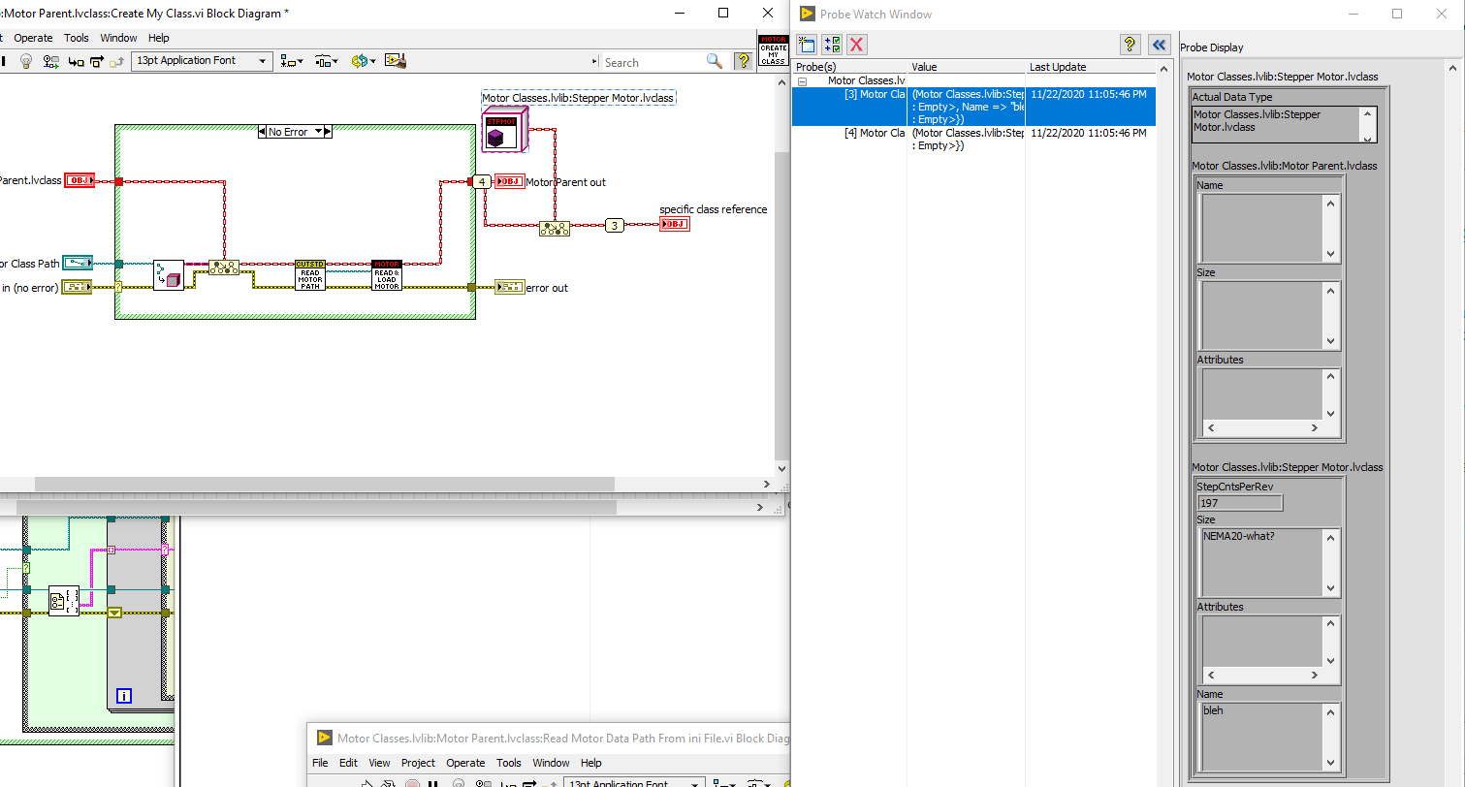Screen dimensions: 1465x787
Task: Click the Clean Up Diagram broom icon
Action: 395,60
